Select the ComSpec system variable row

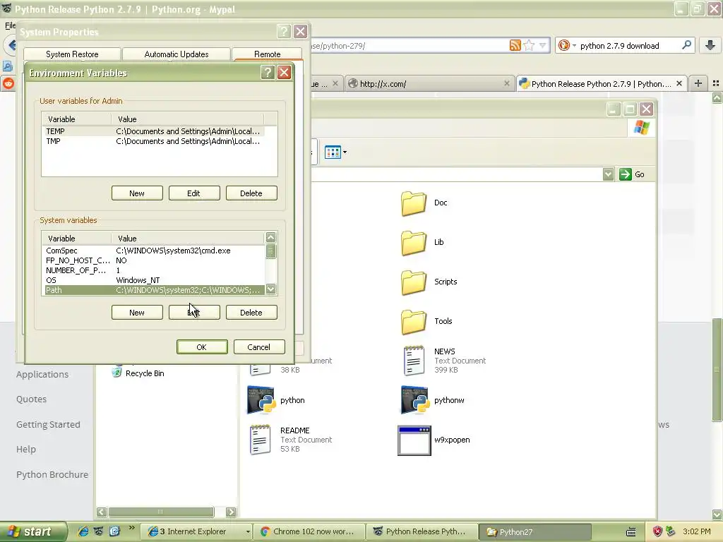pyautogui.click(x=154, y=251)
